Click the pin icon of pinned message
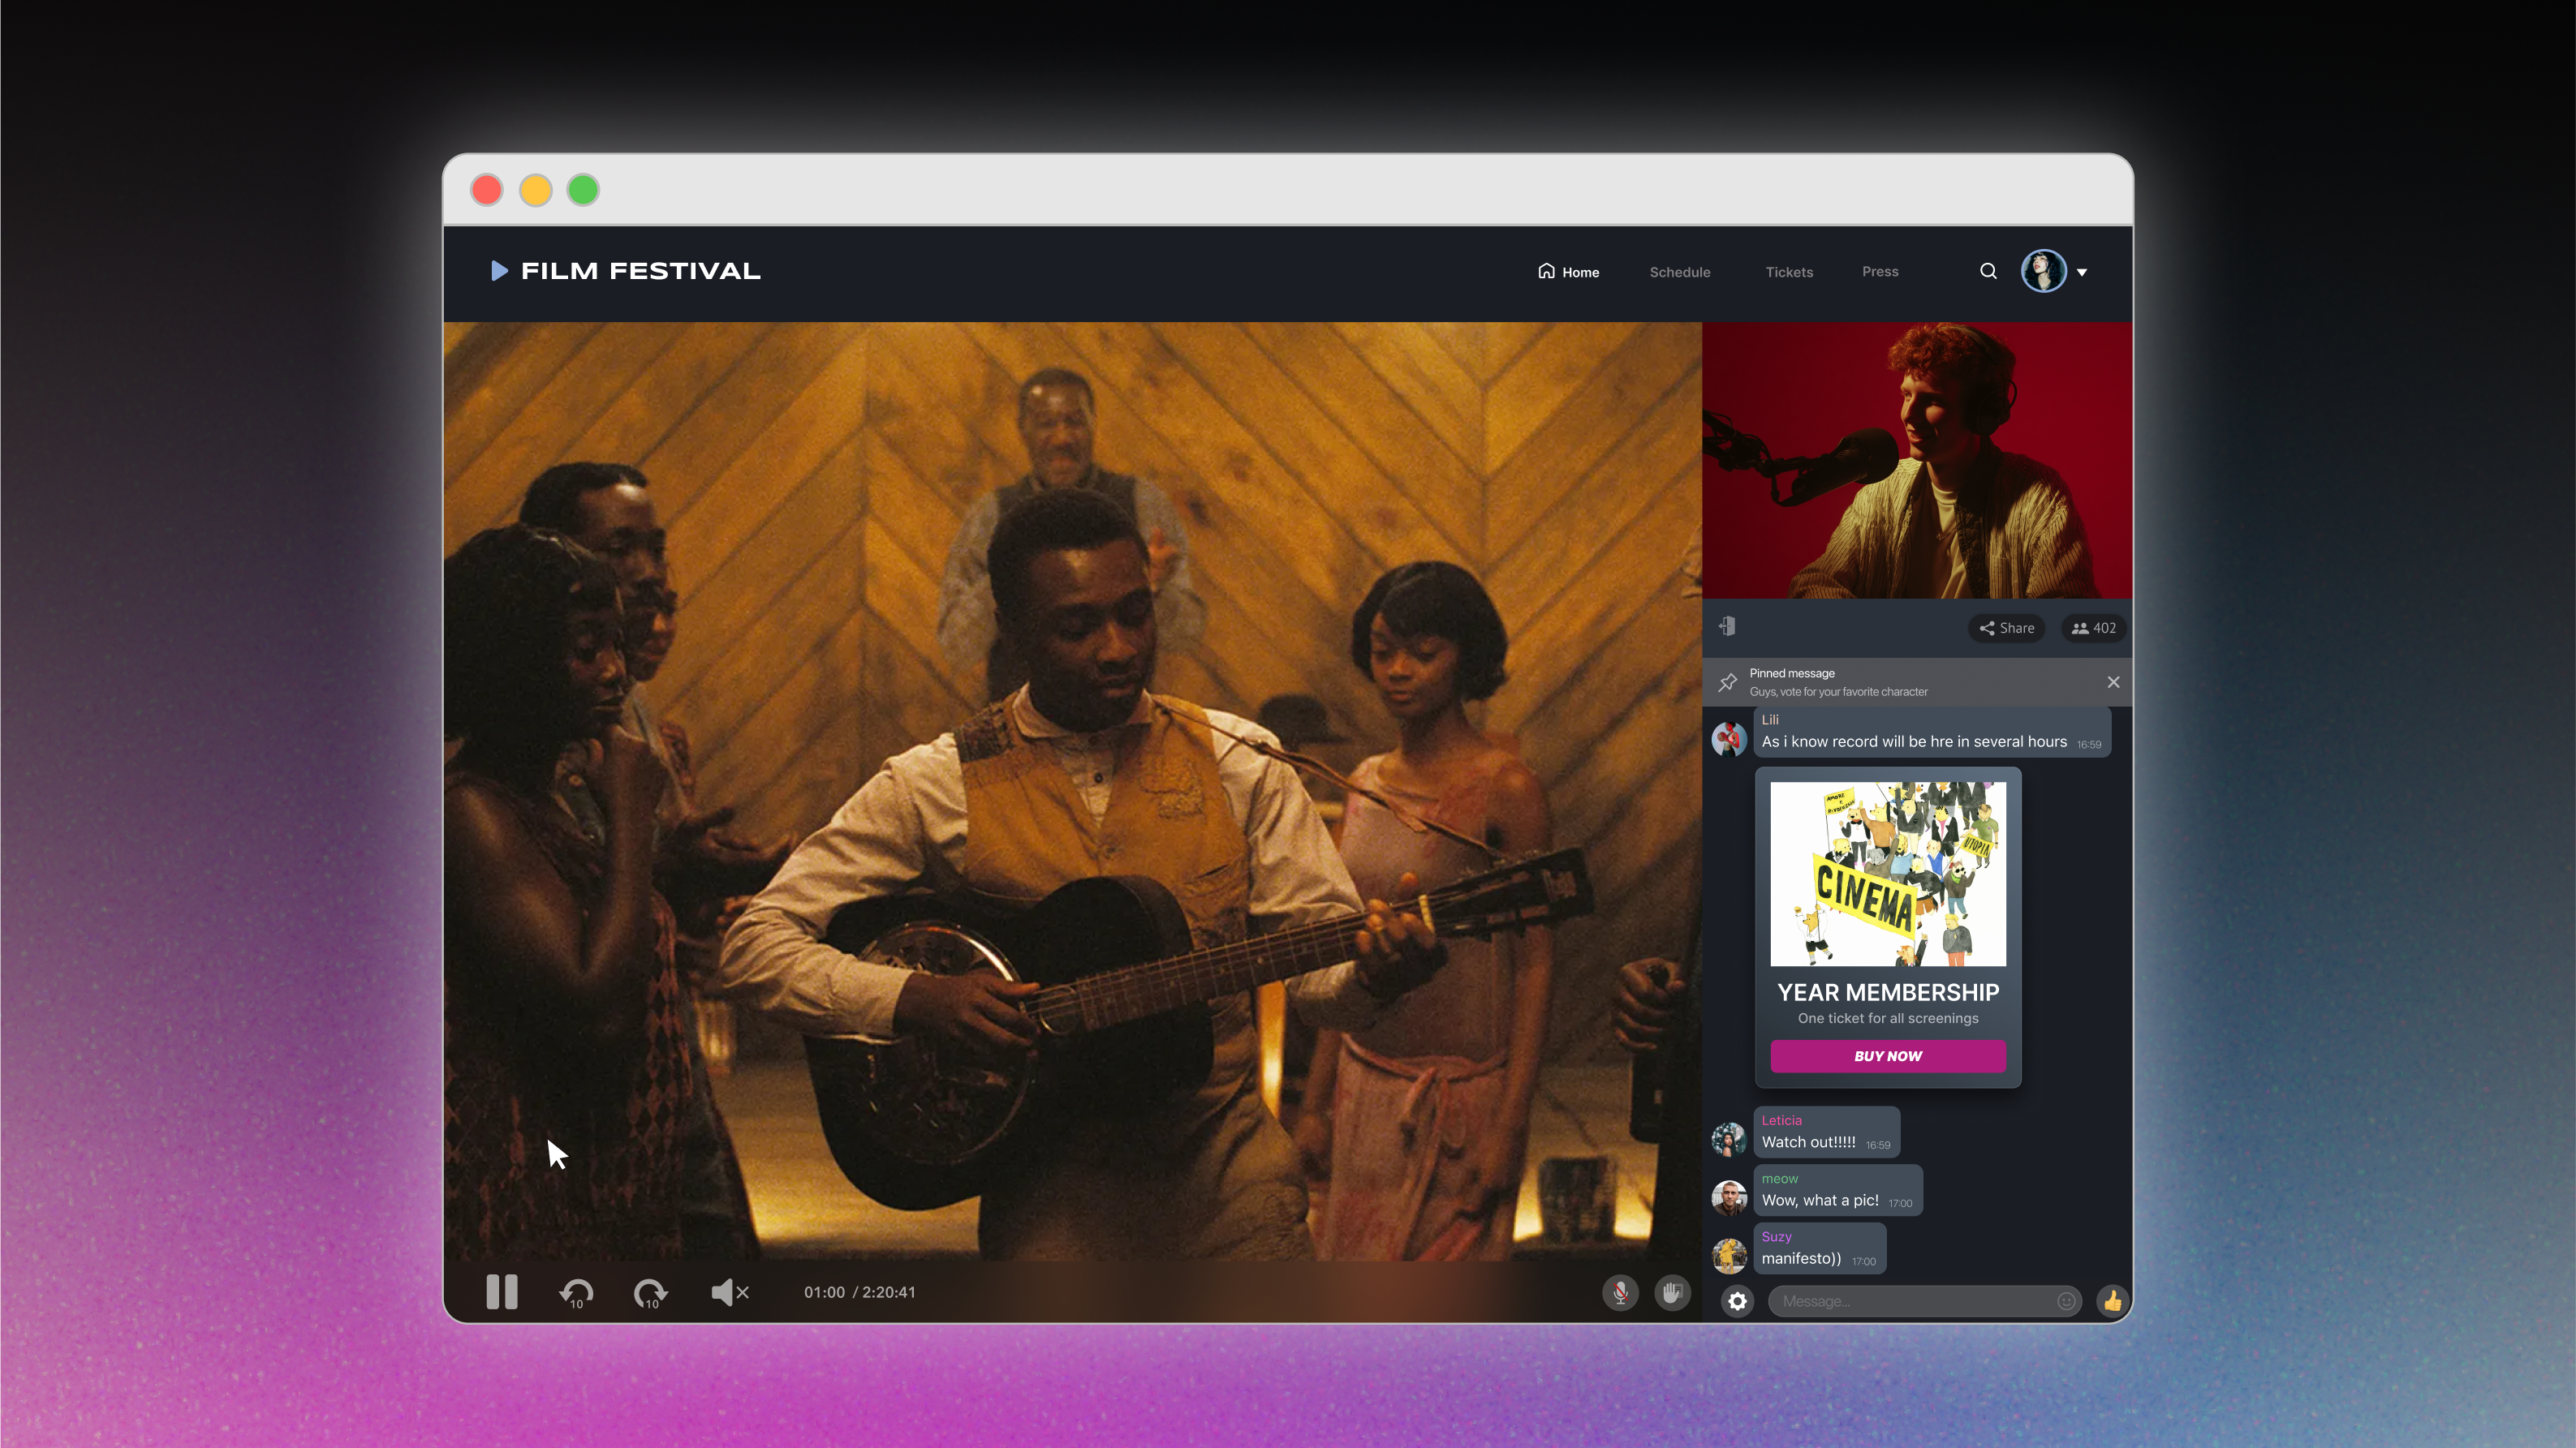 pyautogui.click(x=1727, y=681)
